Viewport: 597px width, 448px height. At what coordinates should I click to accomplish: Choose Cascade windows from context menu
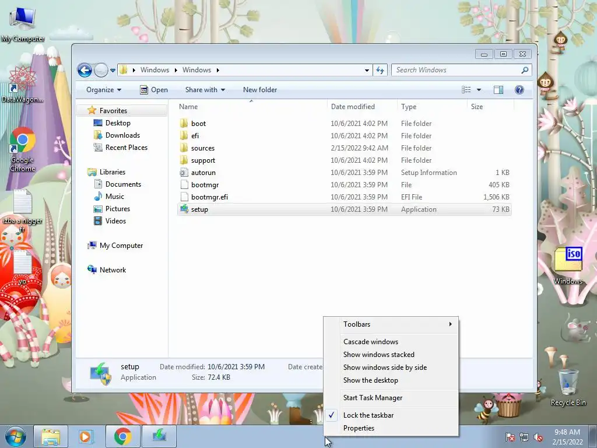(391, 342)
